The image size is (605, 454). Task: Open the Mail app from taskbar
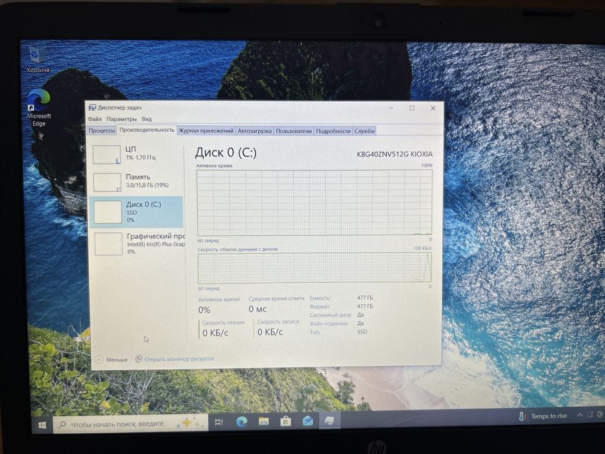[307, 420]
